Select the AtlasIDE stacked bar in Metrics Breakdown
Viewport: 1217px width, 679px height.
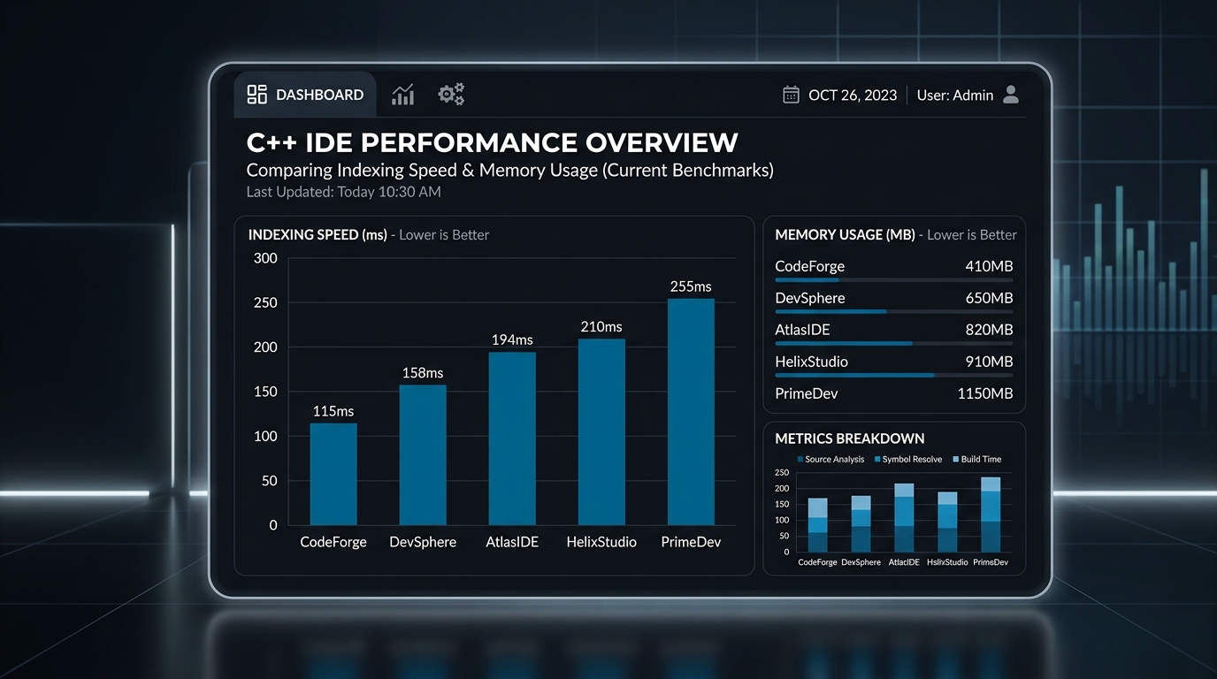[x=904, y=518]
